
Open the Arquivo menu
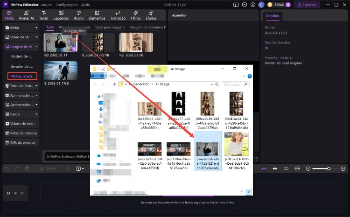click(46, 5)
